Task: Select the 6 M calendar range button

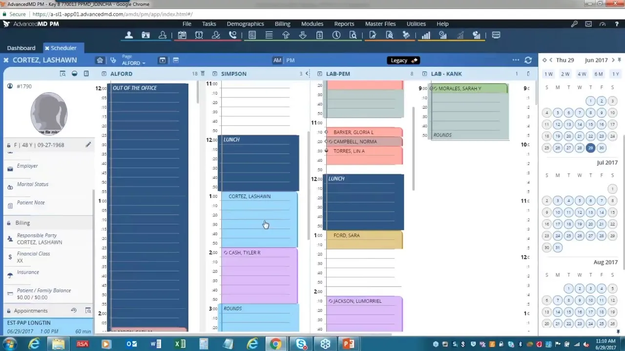Action: click(x=599, y=74)
